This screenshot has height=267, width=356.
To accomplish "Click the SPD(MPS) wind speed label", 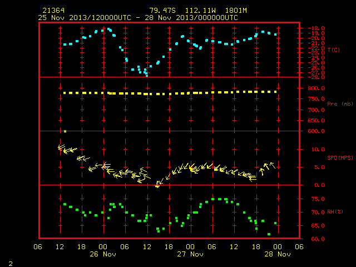I will [340, 157].
